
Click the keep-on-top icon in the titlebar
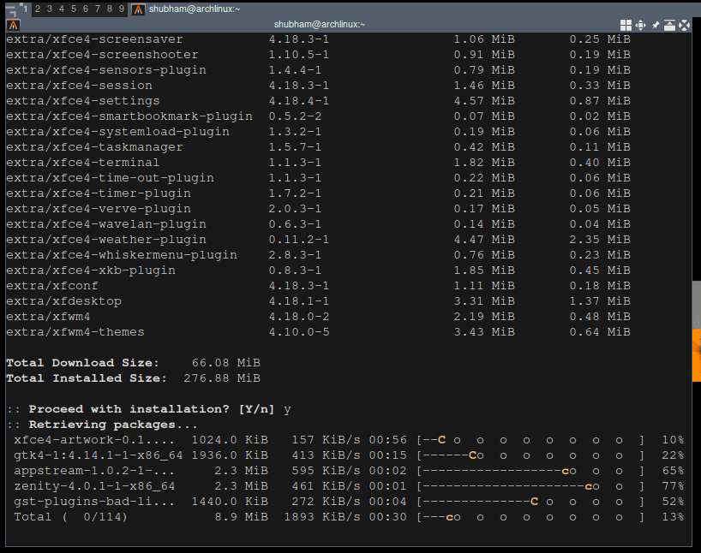point(669,25)
